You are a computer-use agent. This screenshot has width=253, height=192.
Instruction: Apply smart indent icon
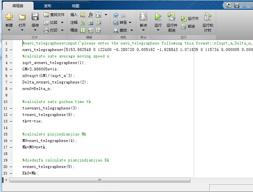(83, 30)
